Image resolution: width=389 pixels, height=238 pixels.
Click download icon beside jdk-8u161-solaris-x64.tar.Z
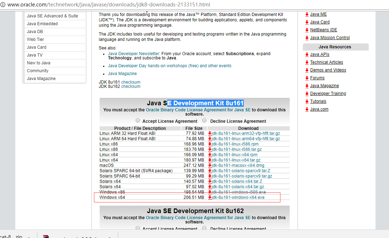[210, 181]
